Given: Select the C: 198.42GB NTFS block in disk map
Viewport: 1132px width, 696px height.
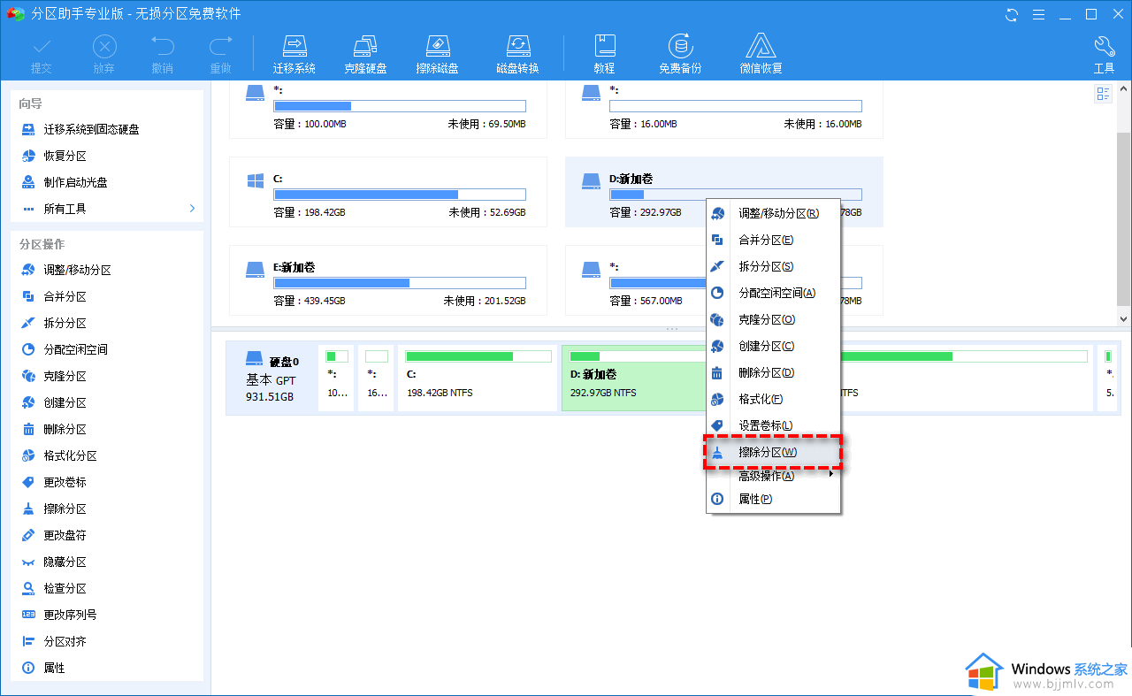Looking at the screenshot, I should pos(478,379).
